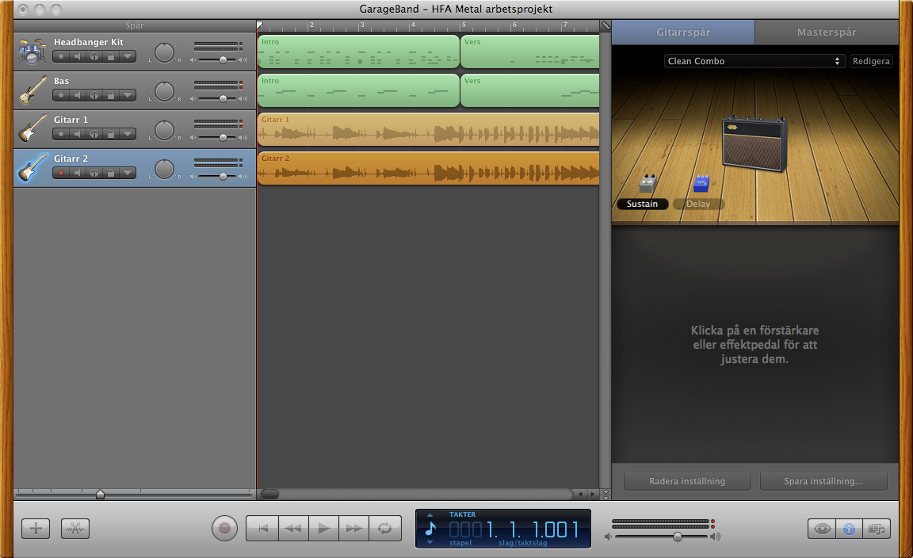Viewport: 913px width, 558px height.
Task: Click the horizontal timeline scrollbar thumb
Action: [x=269, y=494]
